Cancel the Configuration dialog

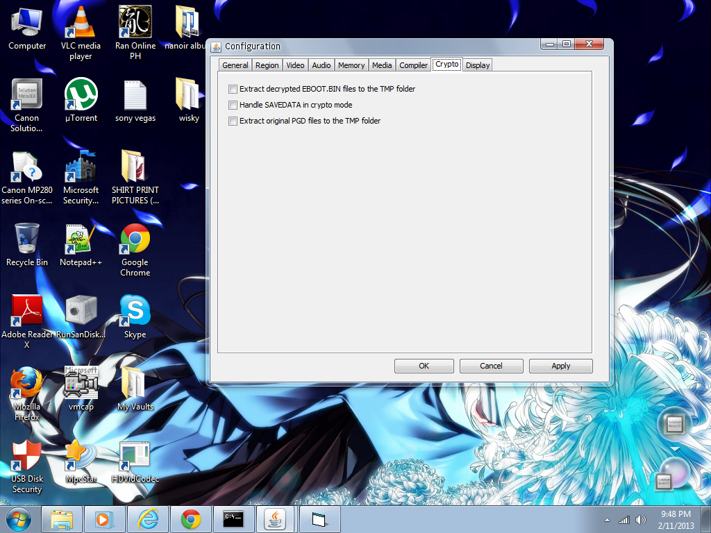click(491, 366)
